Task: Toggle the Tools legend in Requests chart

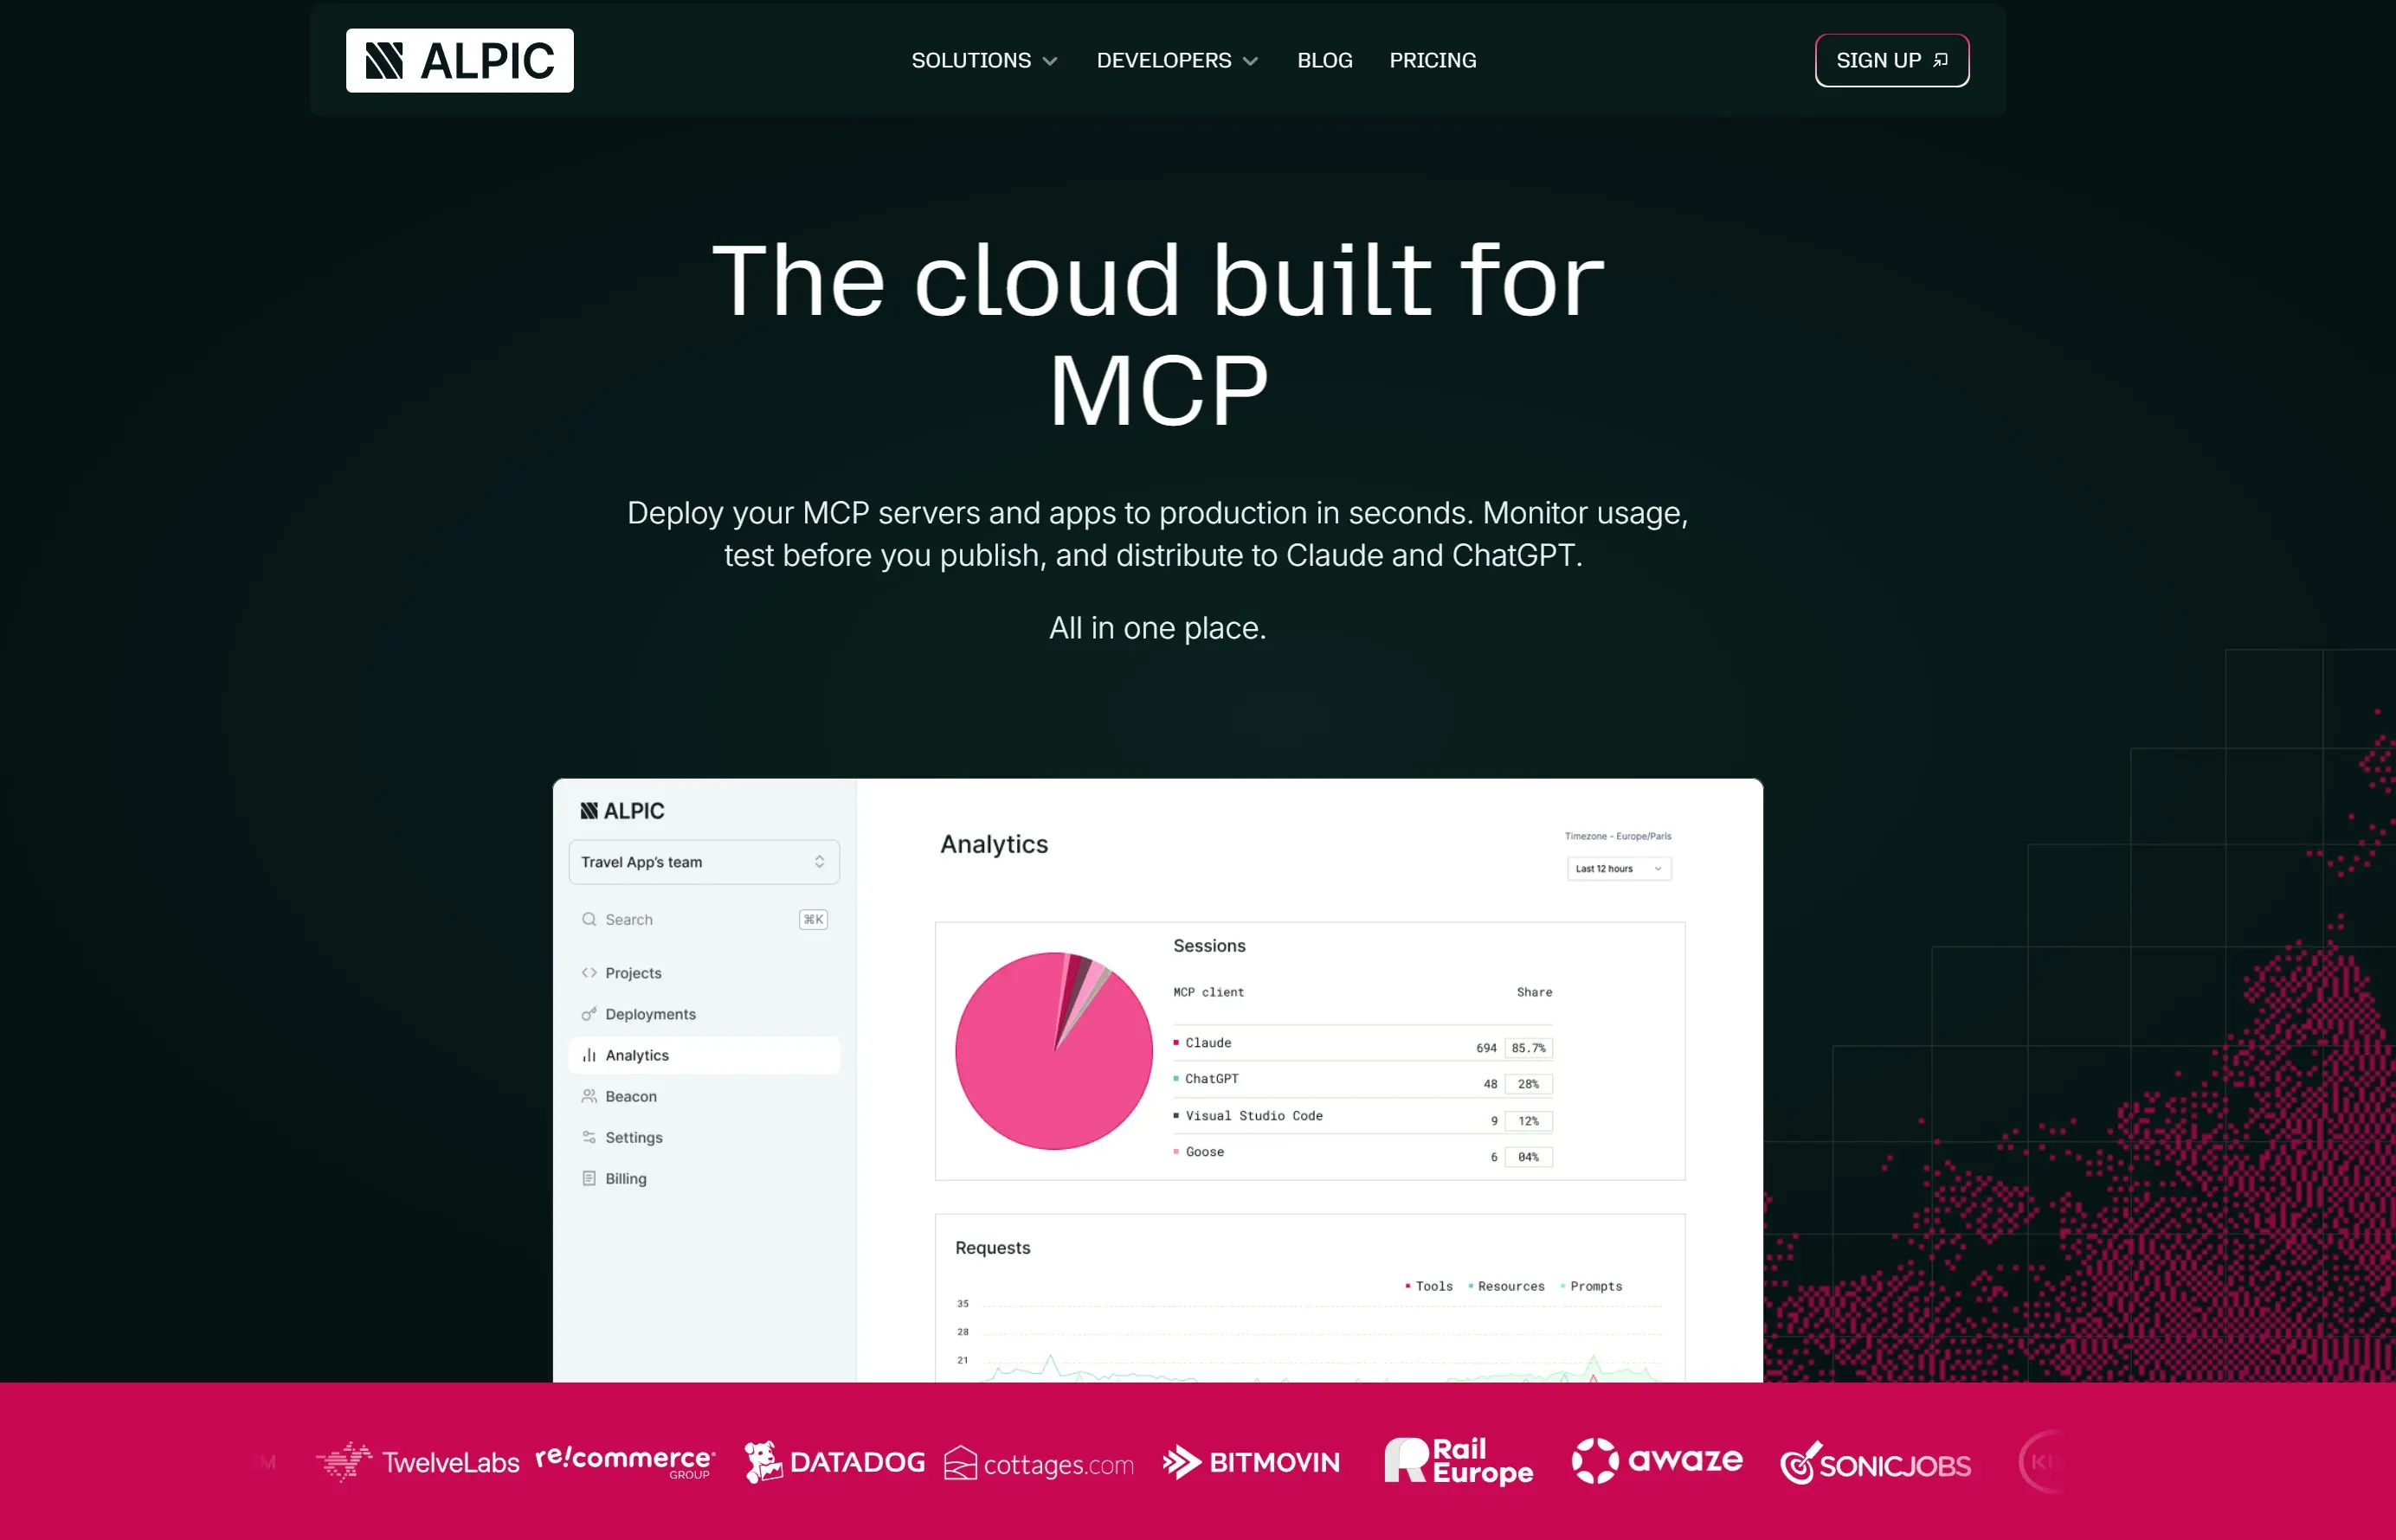Action: coord(1428,1287)
